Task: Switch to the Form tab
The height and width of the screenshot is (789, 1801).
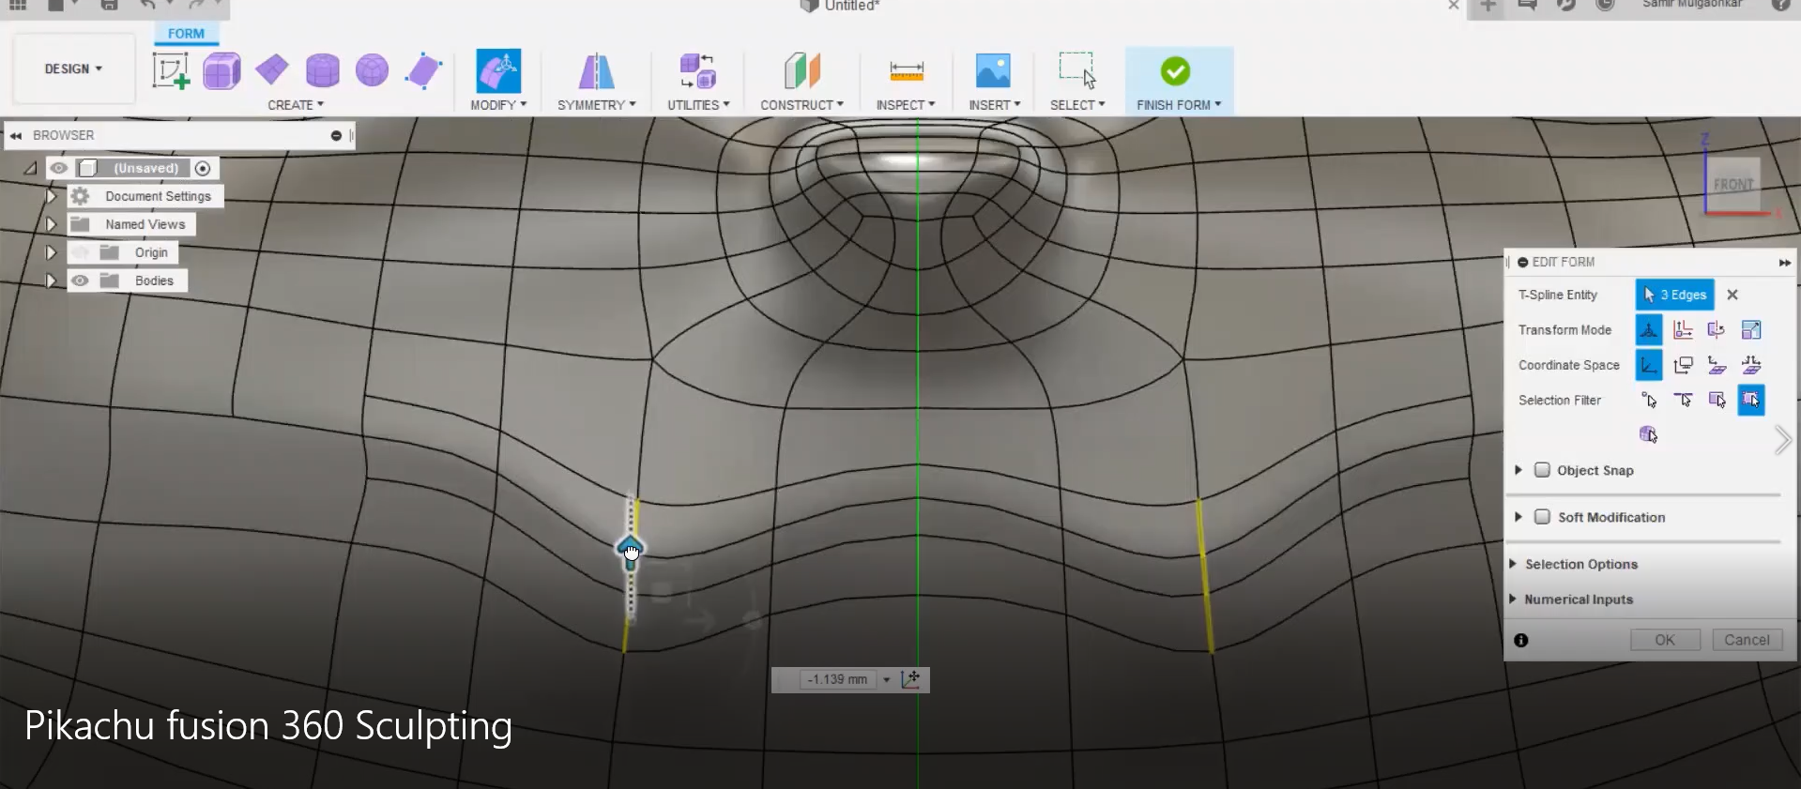Action: click(186, 34)
